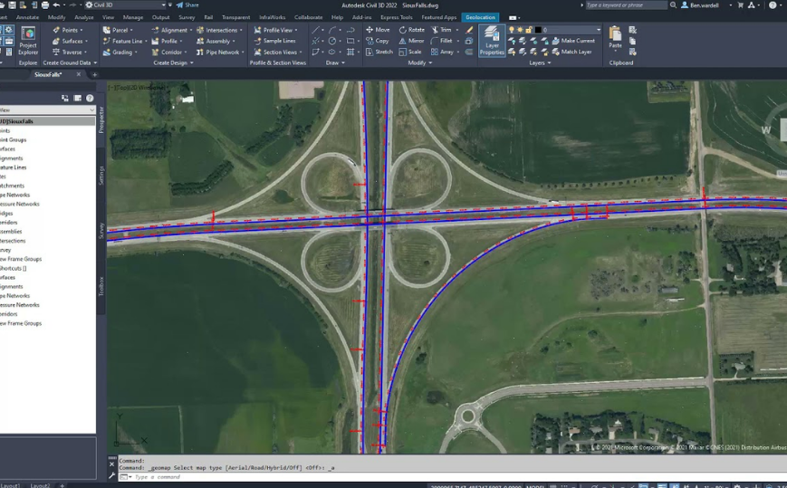Click the Share button
787x488 pixels.
[x=187, y=5]
